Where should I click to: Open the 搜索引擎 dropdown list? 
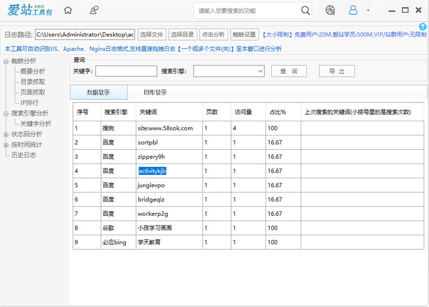[x=229, y=71]
